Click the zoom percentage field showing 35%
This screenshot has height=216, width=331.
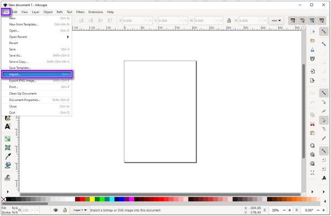pos(275,210)
